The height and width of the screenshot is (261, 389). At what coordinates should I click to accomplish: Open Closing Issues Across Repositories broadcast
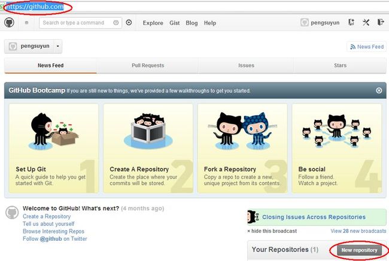[x=314, y=217]
